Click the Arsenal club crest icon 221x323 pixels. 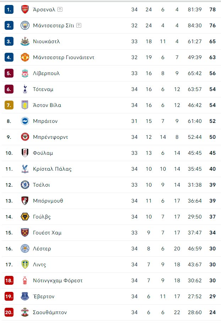tap(25, 10)
